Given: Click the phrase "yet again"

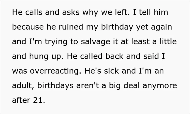Looking at the screenshot, I should click(x=154, y=27).
